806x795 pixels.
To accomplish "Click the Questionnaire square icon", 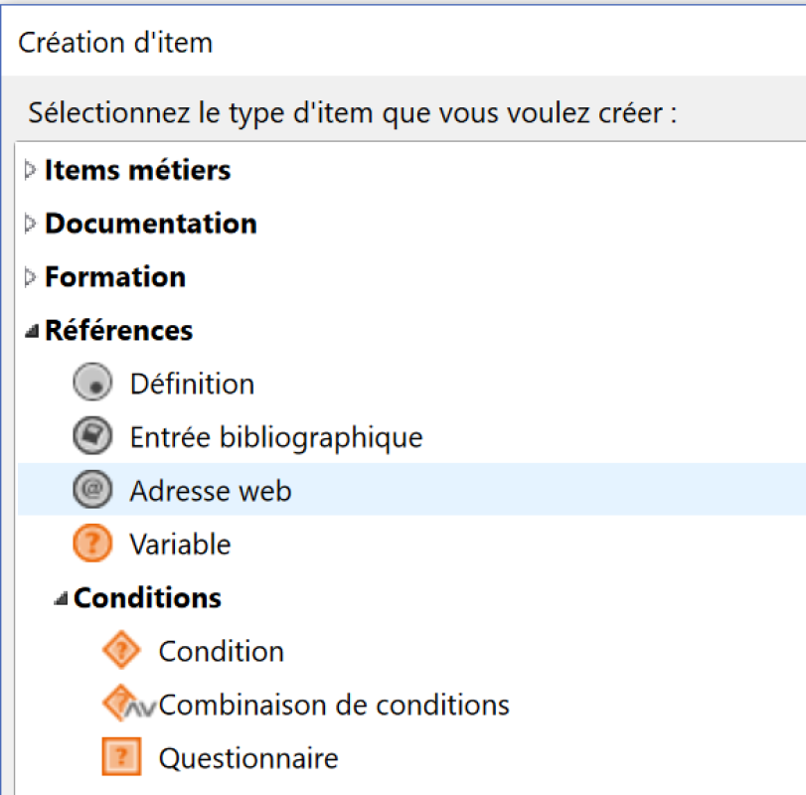I will click(x=121, y=758).
